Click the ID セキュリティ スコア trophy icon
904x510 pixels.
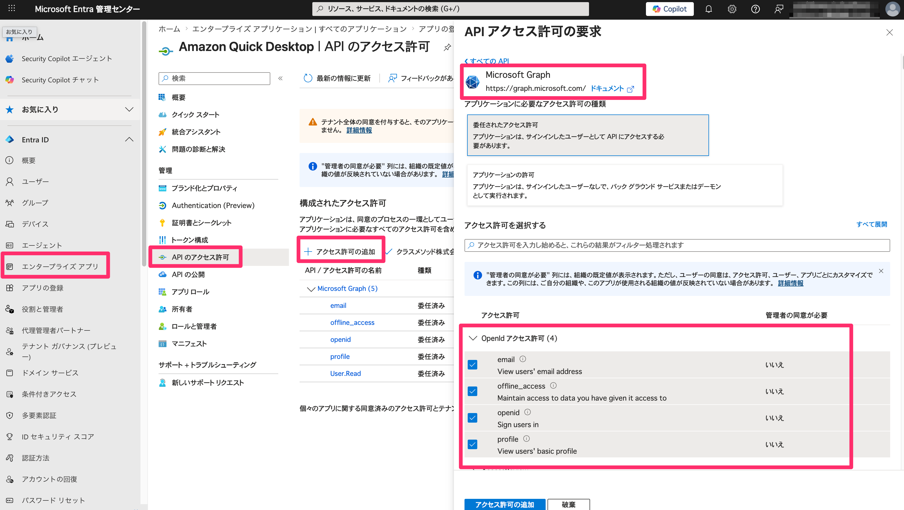(x=10, y=437)
